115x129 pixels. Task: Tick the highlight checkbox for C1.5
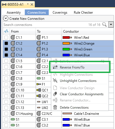pyautogui.click(x=6, y=61)
